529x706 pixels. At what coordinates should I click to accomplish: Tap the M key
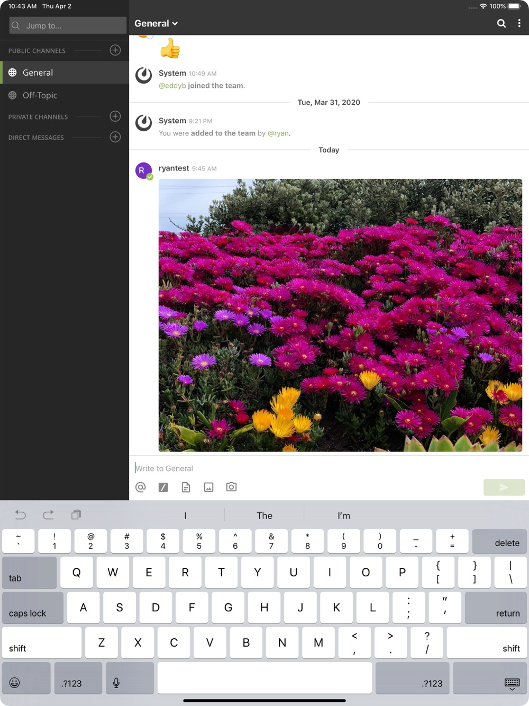pos(318,642)
